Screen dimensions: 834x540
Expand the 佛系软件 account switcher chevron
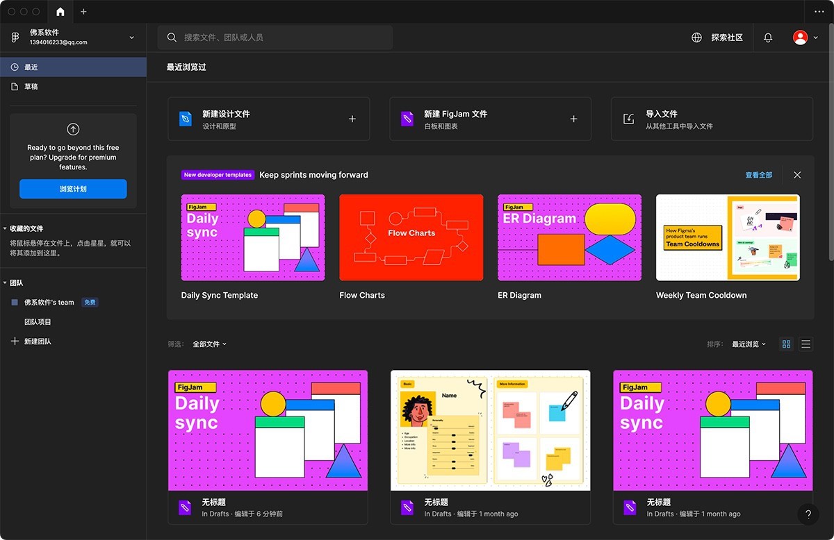pyautogui.click(x=131, y=37)
